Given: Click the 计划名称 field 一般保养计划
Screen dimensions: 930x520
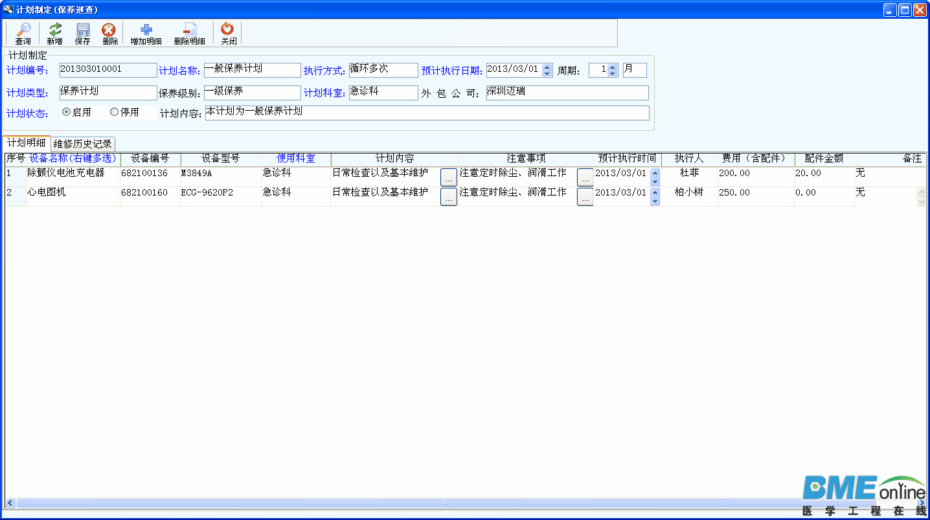Looking at the screenshot, I should (253, 70).
